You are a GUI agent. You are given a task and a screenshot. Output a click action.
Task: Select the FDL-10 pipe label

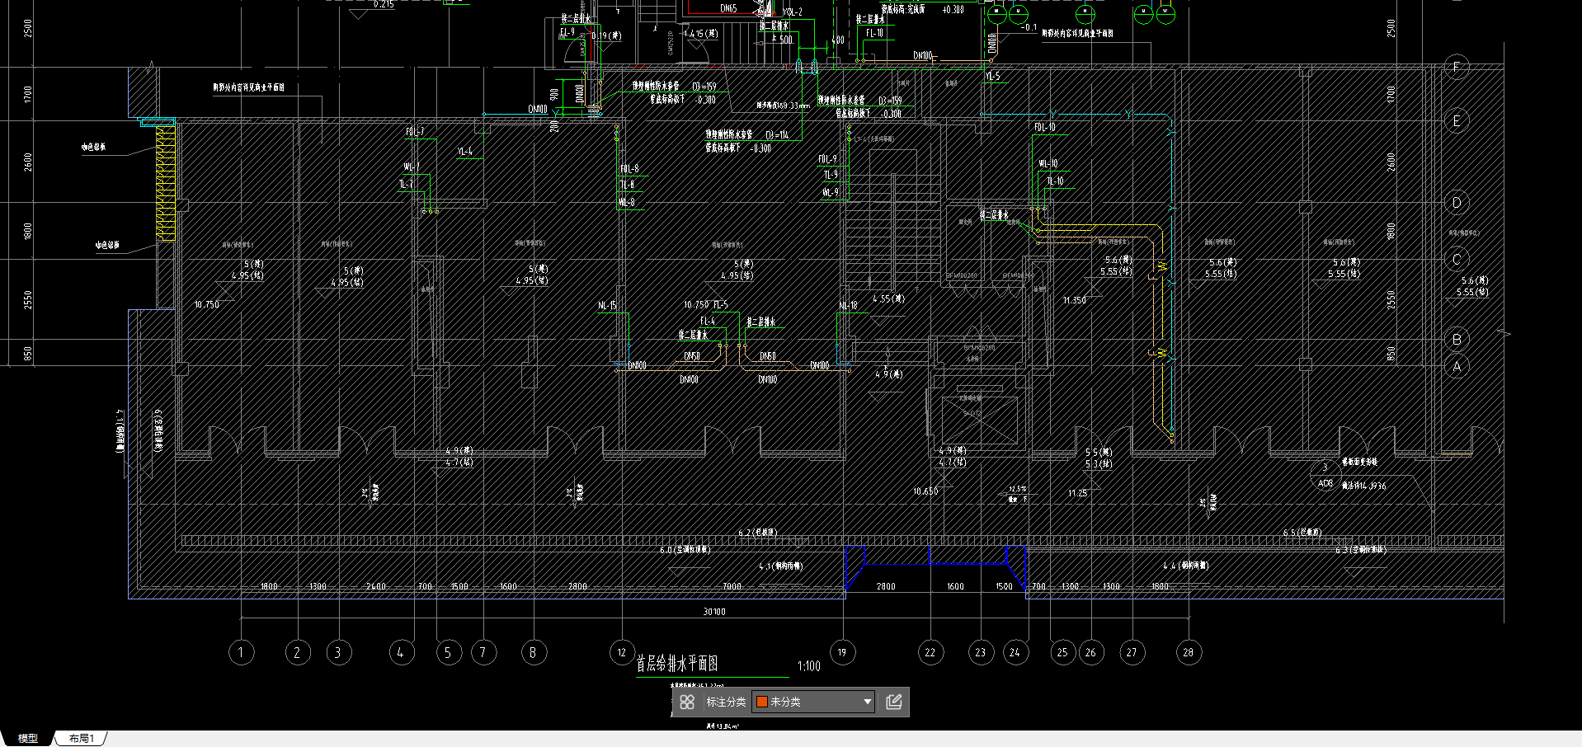[1045, 127]
